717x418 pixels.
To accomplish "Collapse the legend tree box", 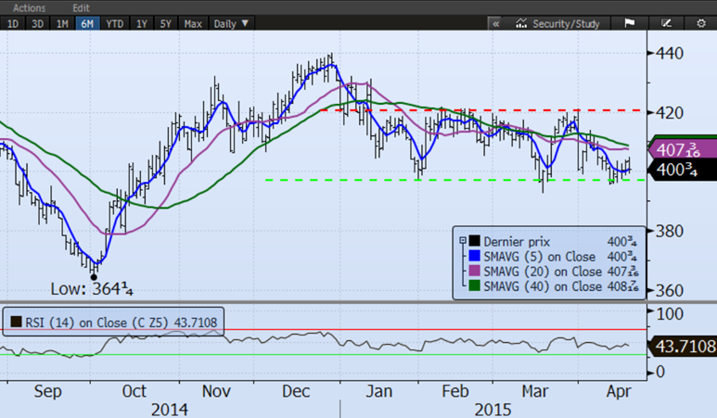I will [x=462, y=241].
